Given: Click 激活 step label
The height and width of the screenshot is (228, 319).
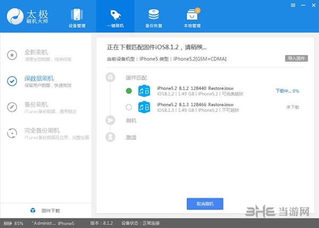Looking at the screenshot, I should pyautogui.click(x=131, y=137).
